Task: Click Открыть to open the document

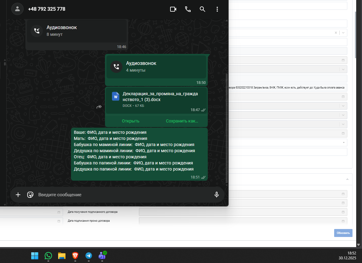Action: (x=131, y=121)
